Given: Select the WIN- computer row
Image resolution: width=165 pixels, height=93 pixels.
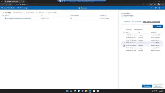Looking at the screenshot, I should [x=142, y=51].
